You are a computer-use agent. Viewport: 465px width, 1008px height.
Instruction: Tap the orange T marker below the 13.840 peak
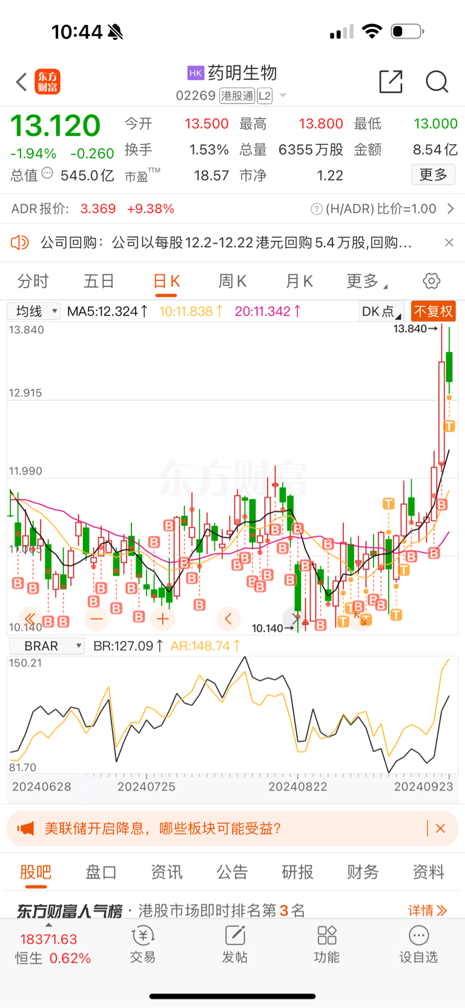tap(449, 426)
